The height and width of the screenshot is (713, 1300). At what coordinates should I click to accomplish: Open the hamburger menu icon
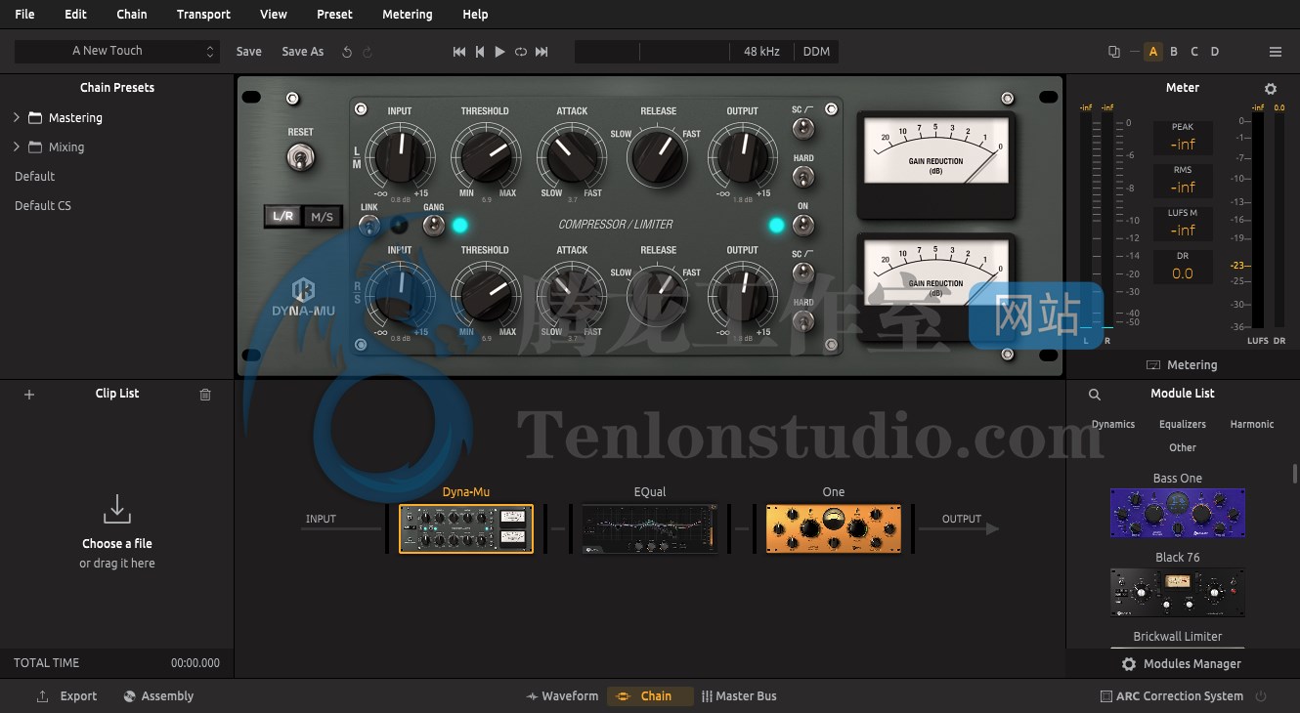(1276, 52)
